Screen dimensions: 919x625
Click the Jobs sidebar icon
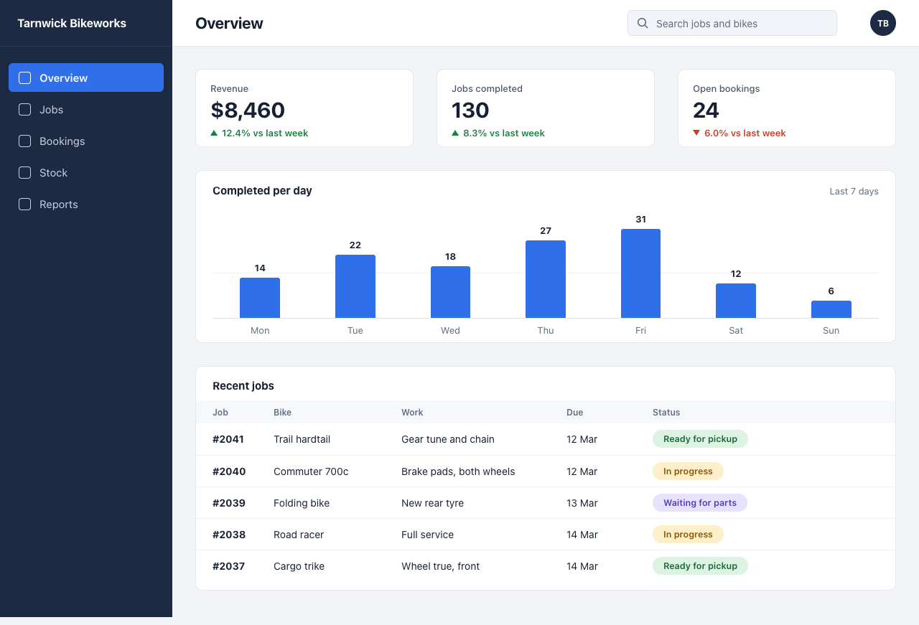(x=24, y=109)
